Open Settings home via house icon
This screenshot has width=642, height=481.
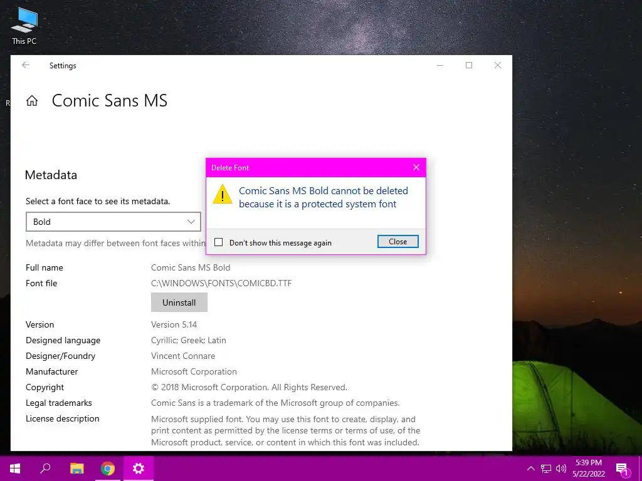pyautogui.click(x=32, y=101)
